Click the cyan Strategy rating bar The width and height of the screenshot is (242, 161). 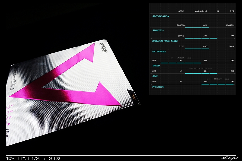tap(197, 28)
